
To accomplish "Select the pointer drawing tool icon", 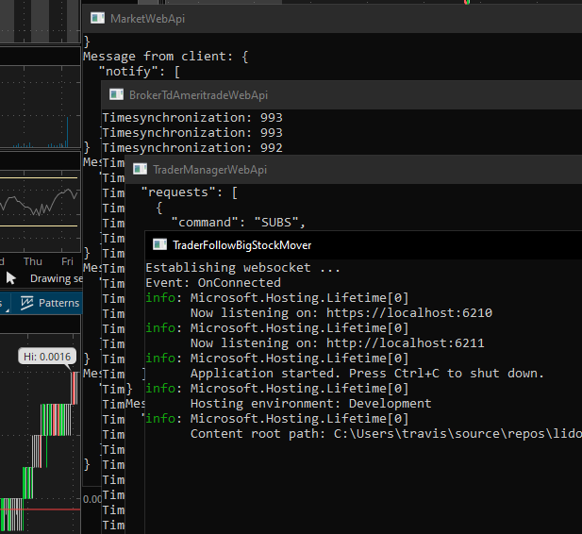I will (10, 277).
